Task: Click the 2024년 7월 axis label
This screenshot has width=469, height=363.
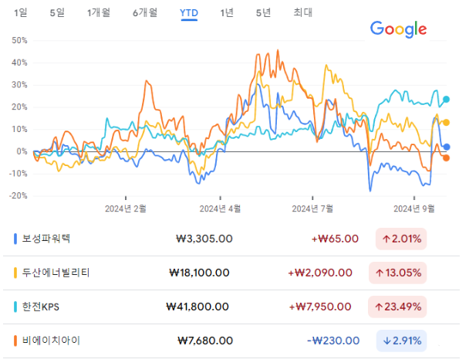Action: (312, 209)
